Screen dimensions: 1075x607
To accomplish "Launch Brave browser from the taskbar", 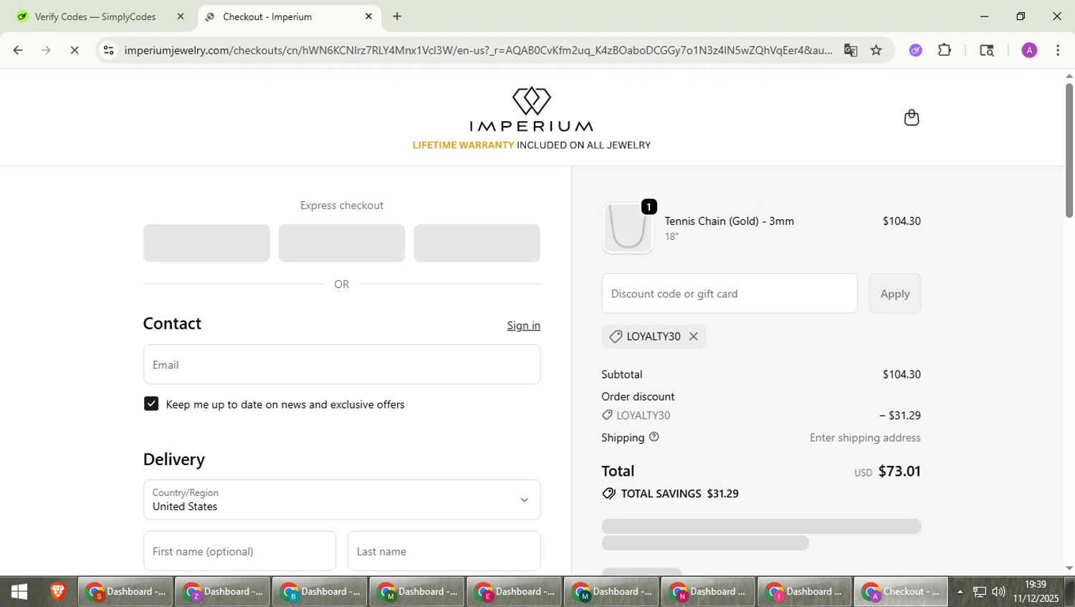I will 57,591.
